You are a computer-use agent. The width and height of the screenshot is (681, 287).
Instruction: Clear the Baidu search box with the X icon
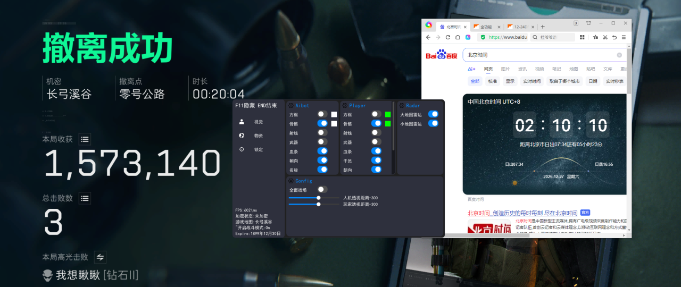pos(619,55)
